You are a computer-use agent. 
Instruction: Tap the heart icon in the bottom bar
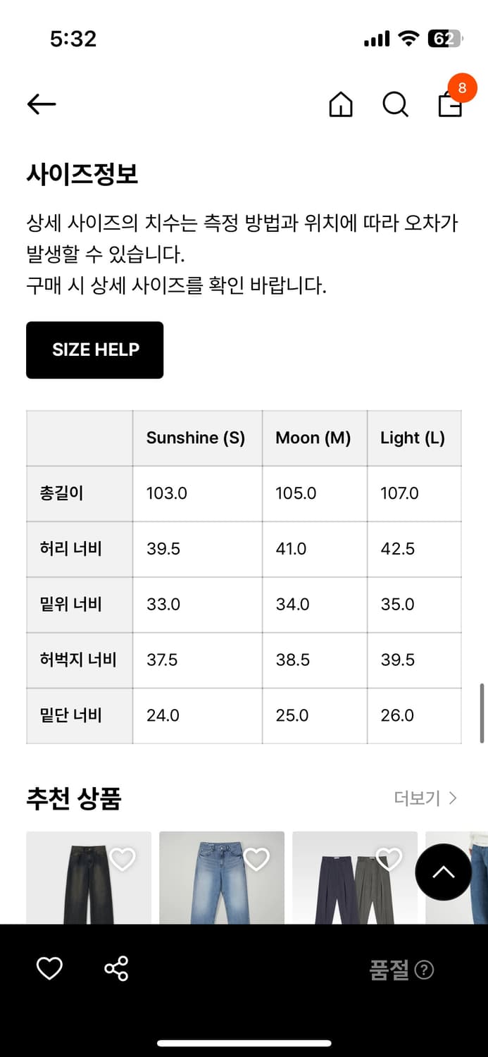49,968
